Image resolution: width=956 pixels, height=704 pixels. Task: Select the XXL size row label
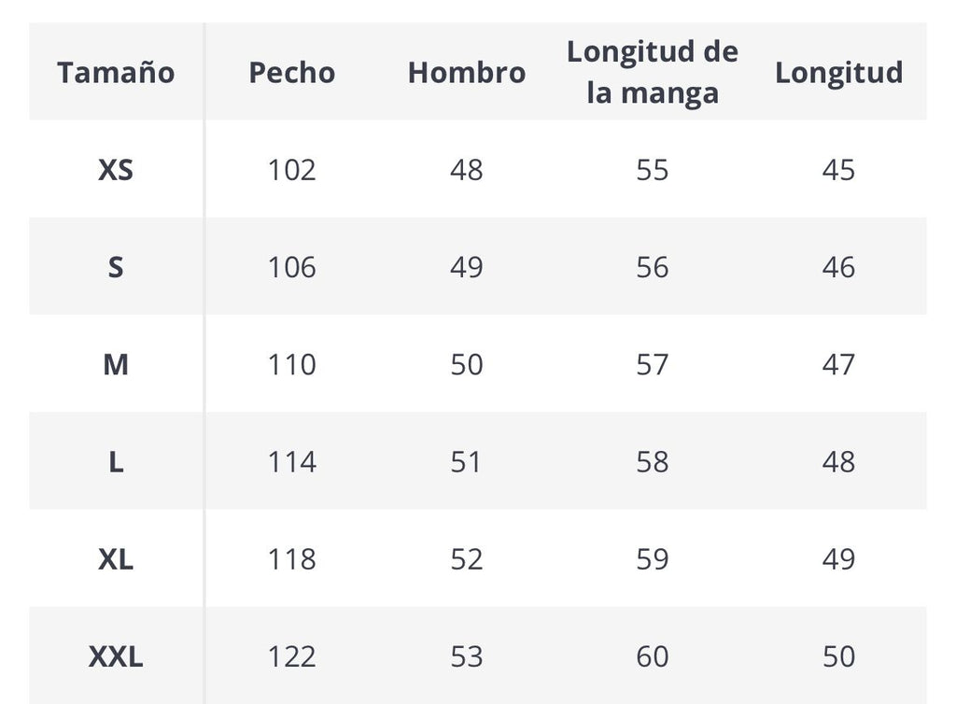coord(116,655)
